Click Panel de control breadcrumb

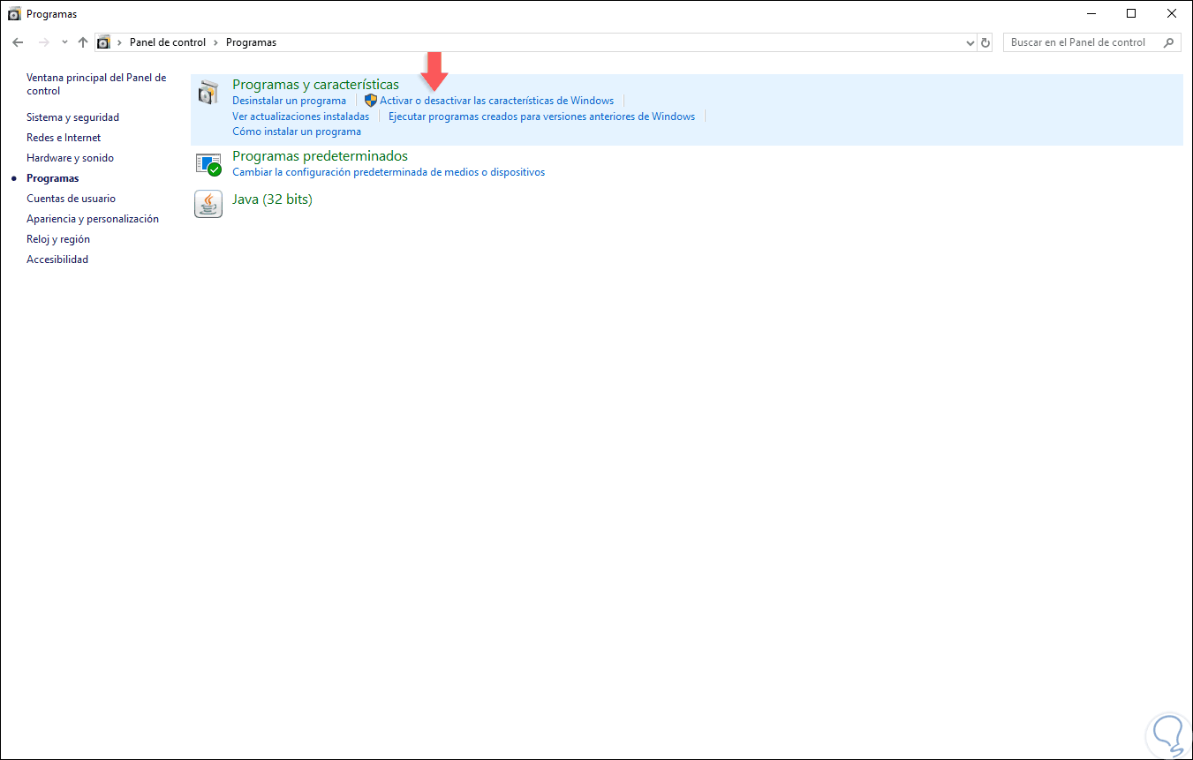(x=168, y=42)
